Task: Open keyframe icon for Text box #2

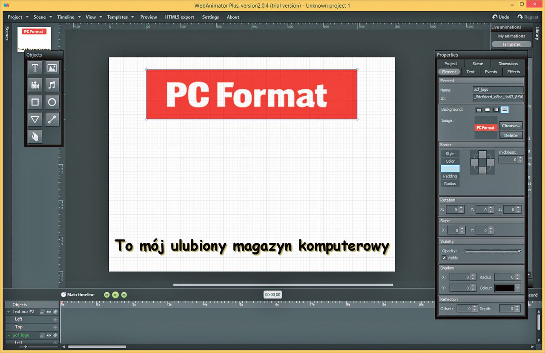Action: [55, 312]
